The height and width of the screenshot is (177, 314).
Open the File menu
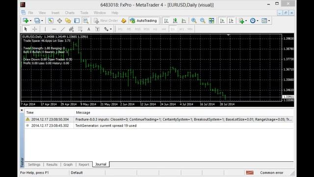coord(30,13)
